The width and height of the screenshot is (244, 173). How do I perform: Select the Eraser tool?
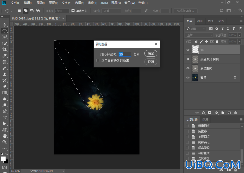(x=4, y=86)
